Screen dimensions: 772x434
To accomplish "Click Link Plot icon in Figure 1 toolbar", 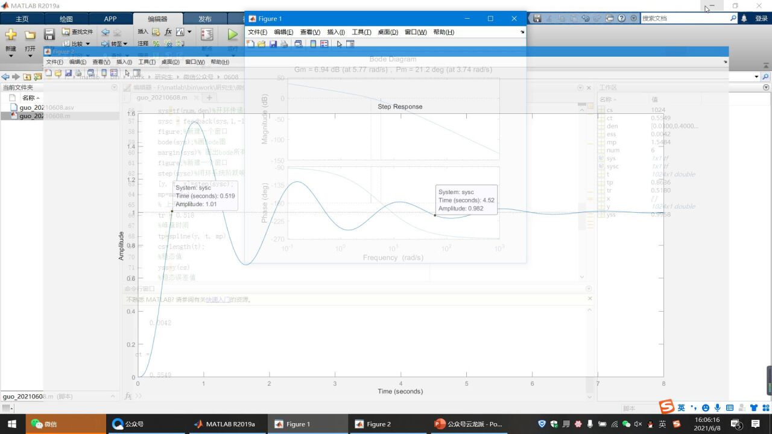I will [298, 44].
